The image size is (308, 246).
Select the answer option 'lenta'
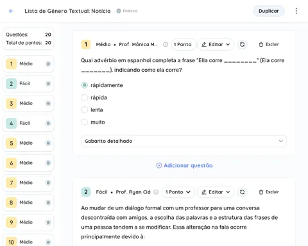coord(92,110)
